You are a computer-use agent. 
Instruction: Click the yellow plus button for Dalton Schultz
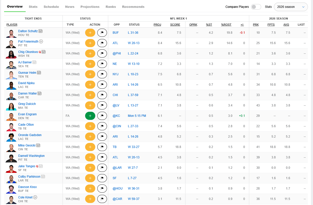tap(90, 33)
